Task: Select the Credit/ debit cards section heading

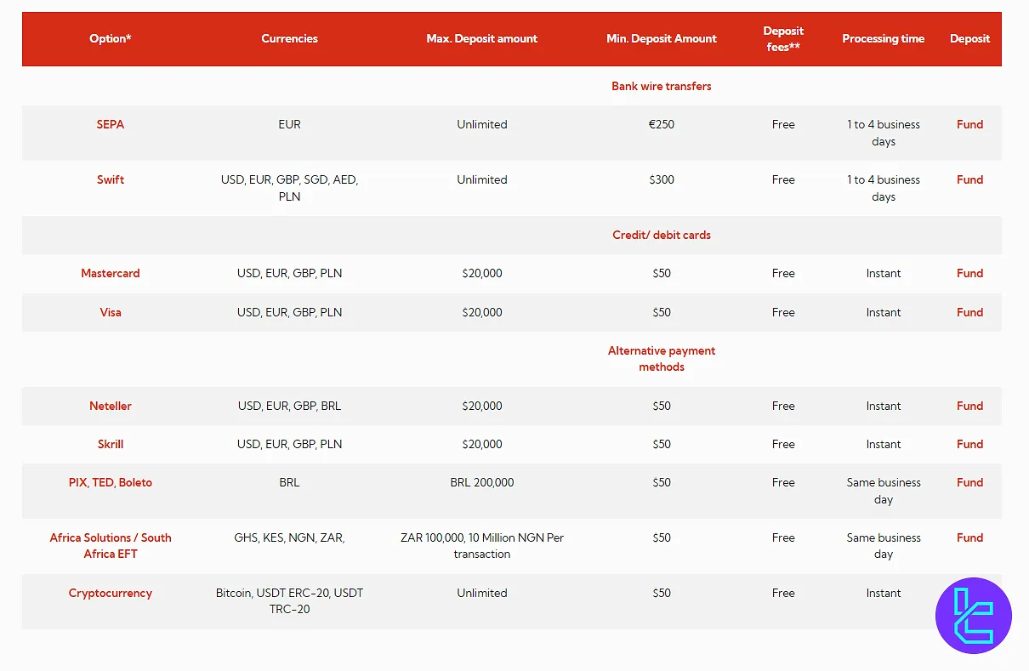Action: (662, 235)
